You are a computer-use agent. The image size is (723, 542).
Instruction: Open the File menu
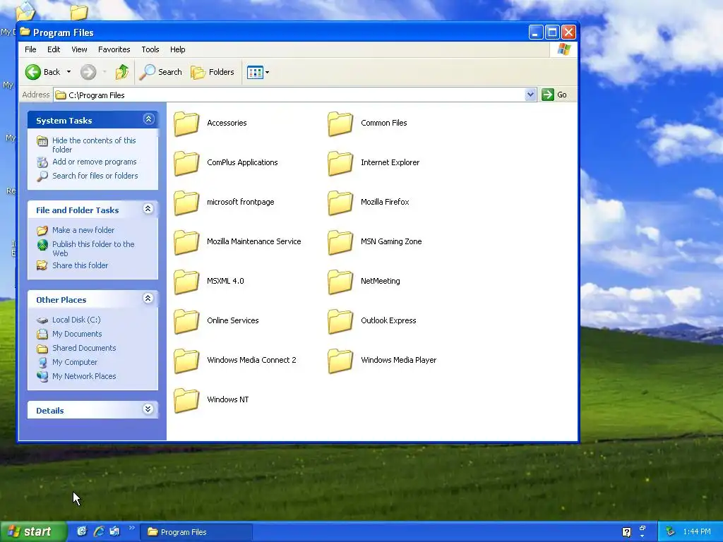pos(30,49)
